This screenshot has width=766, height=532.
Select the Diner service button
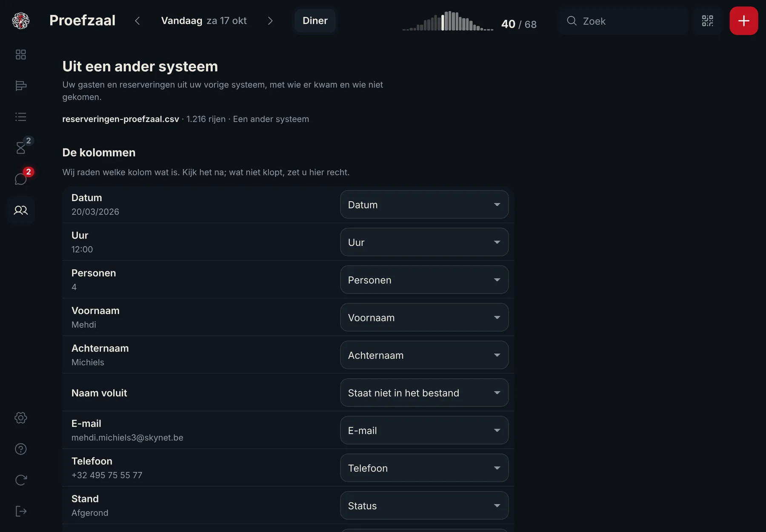(315, 20)
